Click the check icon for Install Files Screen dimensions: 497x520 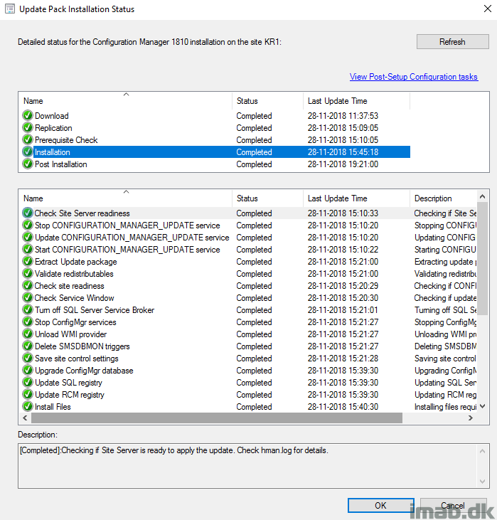(28, 407)
